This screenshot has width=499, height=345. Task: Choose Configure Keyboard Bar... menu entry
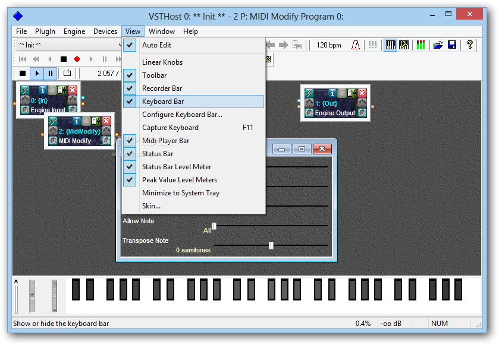(x=194, y=115)
